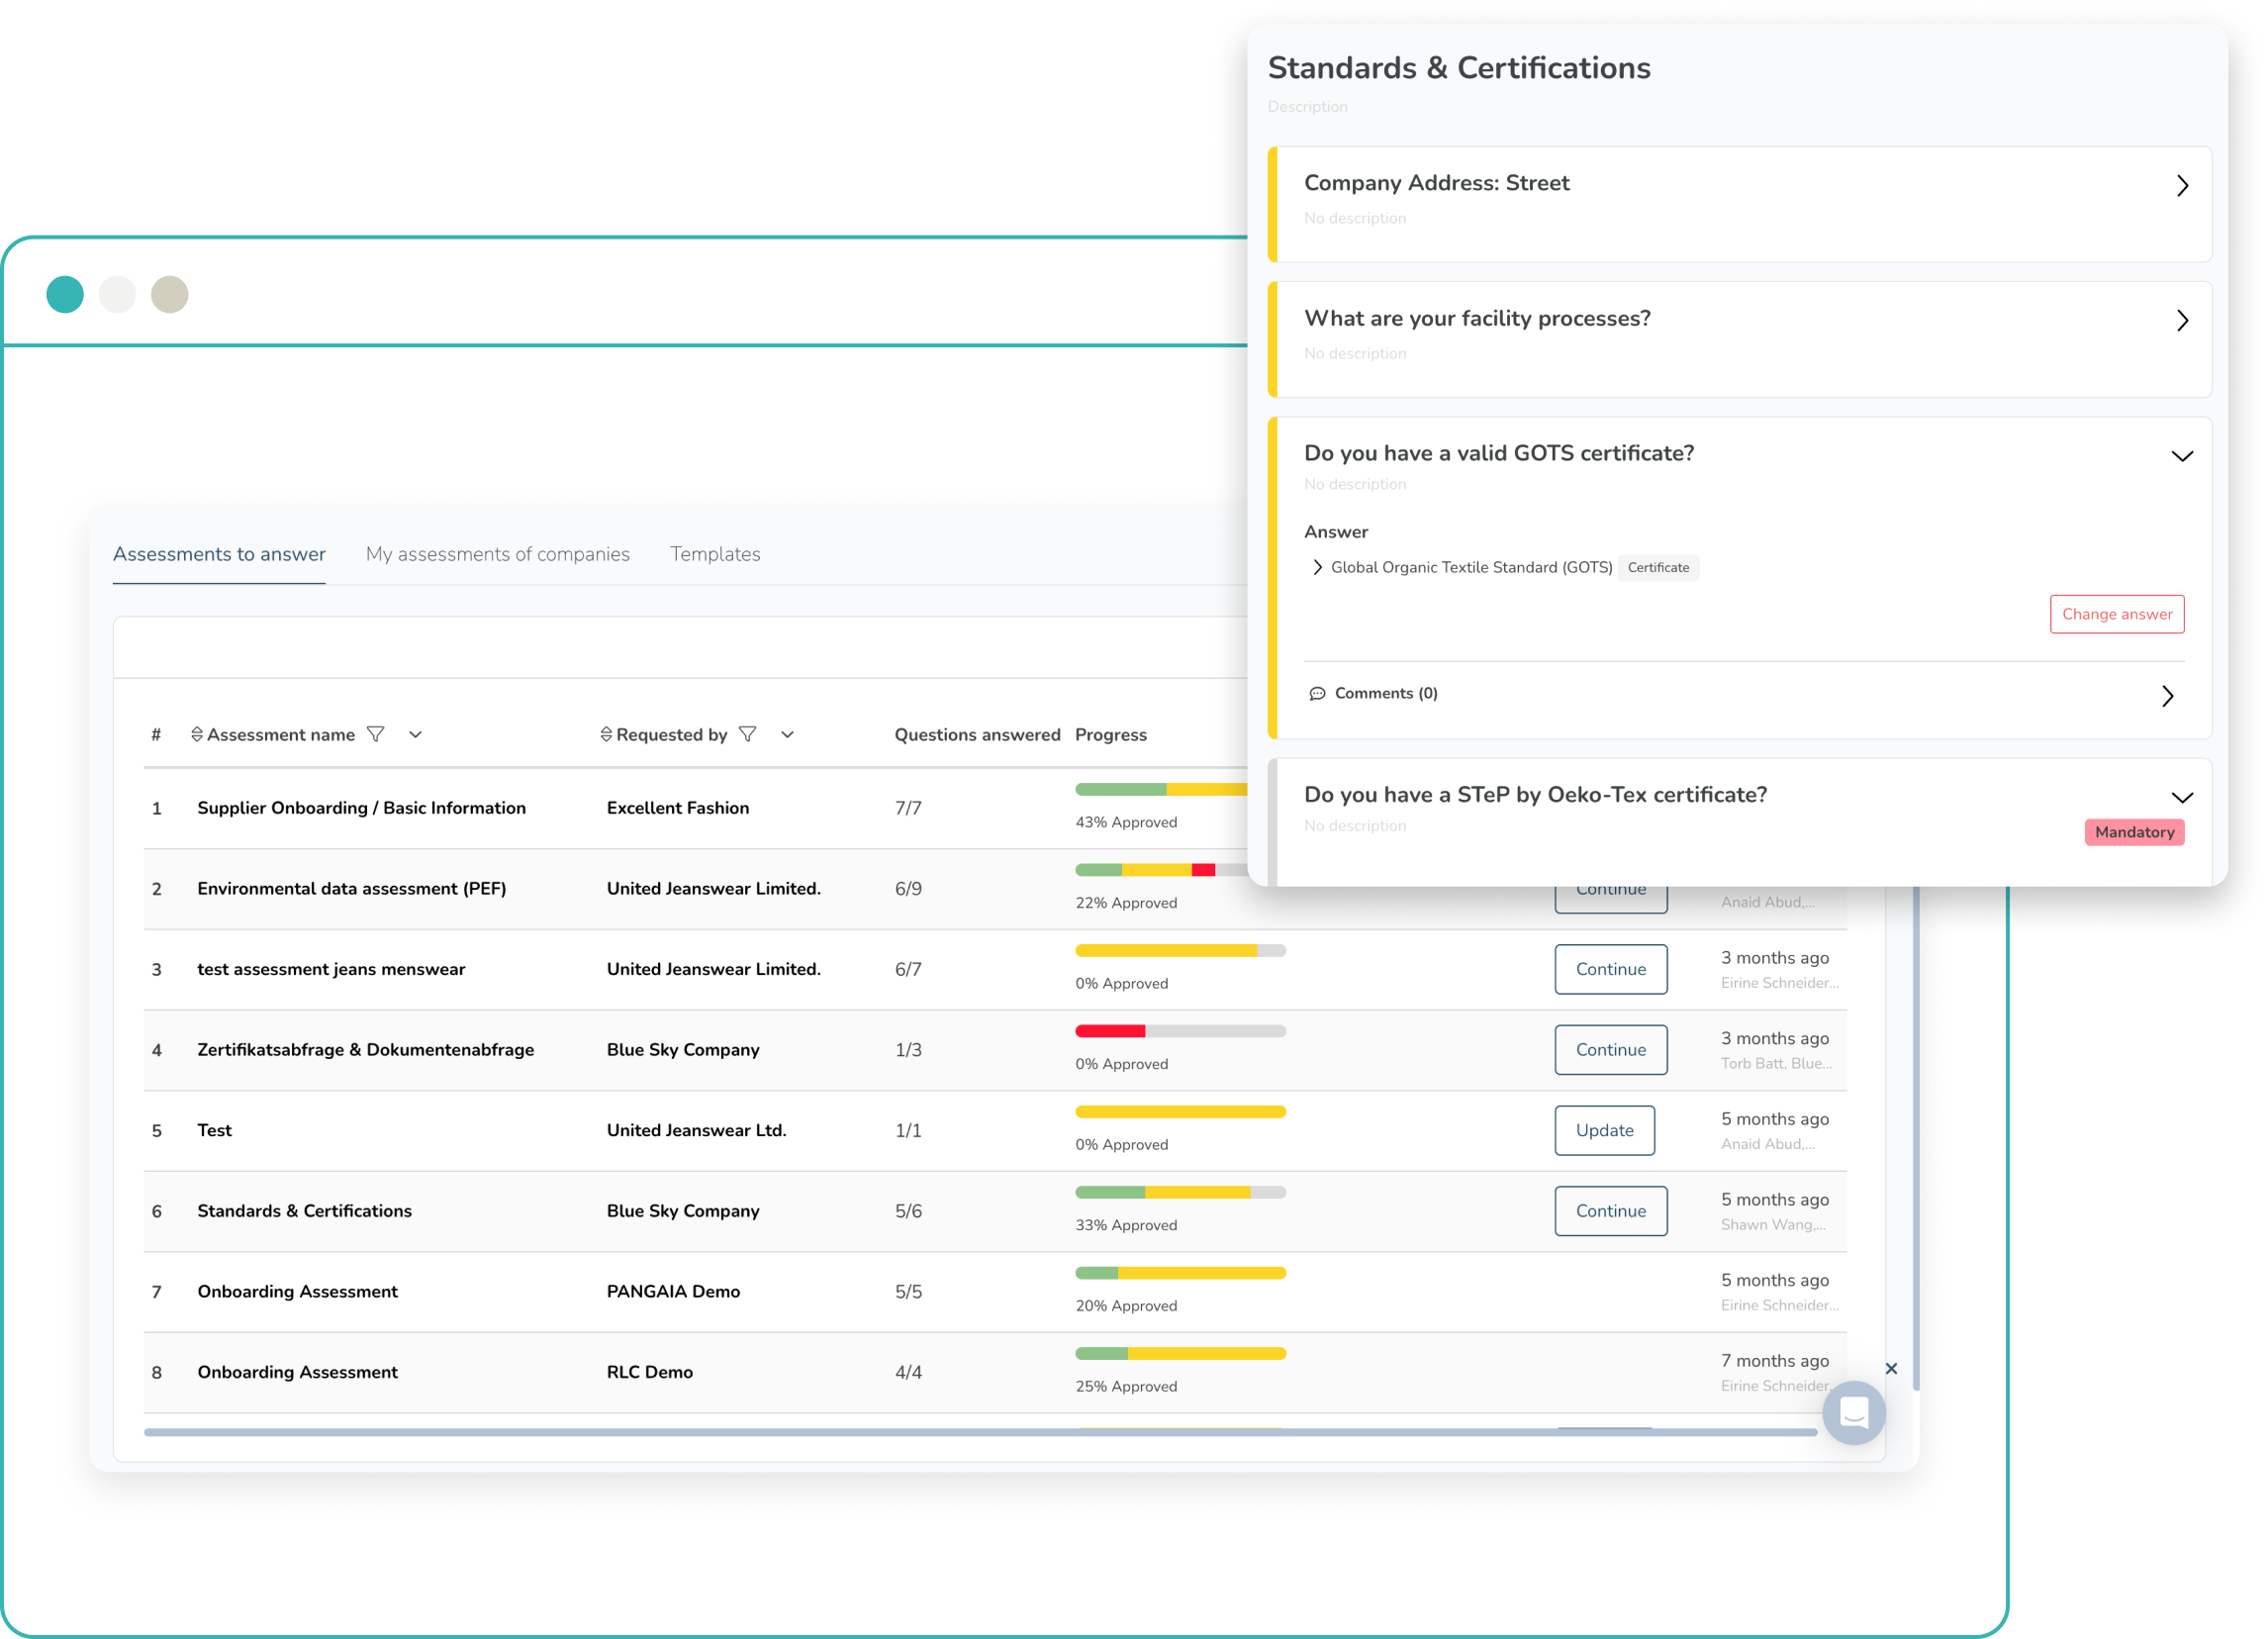Open dropdown arrow next to Assessment name
The height and width of the screenshot is (1639, 2268).
tap(416, 735)
